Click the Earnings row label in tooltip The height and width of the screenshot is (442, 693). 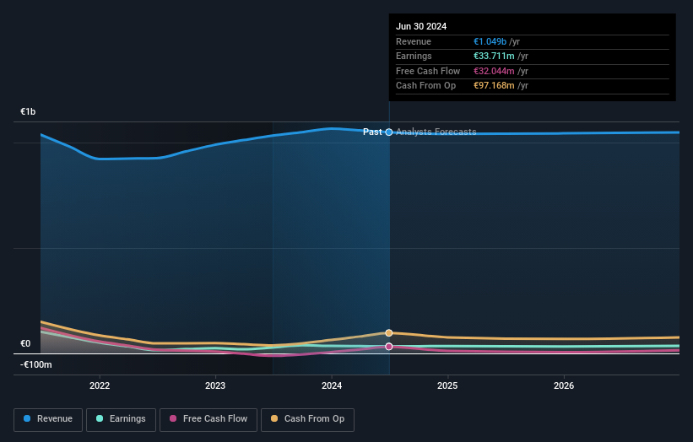(414, 56)
